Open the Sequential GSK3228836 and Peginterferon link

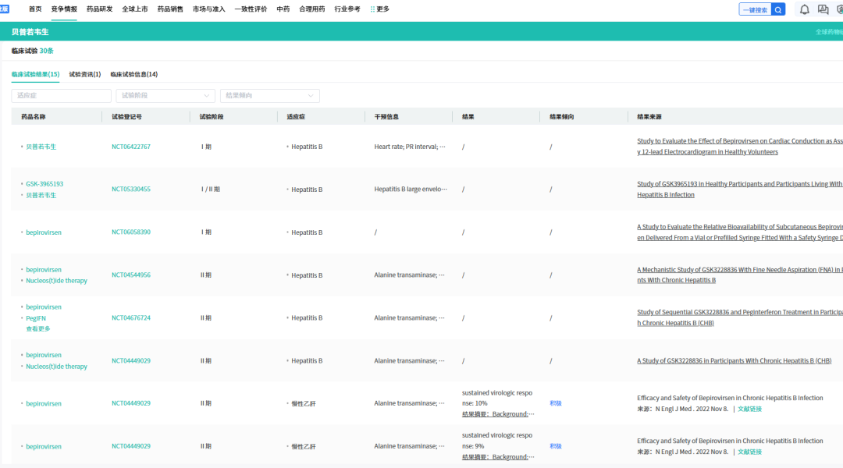[x=740, y=317]
